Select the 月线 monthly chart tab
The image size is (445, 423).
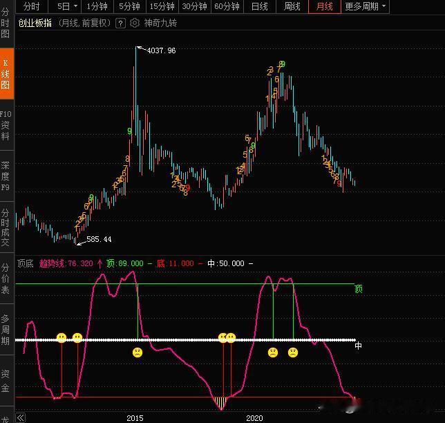click(x=324, y=6)
